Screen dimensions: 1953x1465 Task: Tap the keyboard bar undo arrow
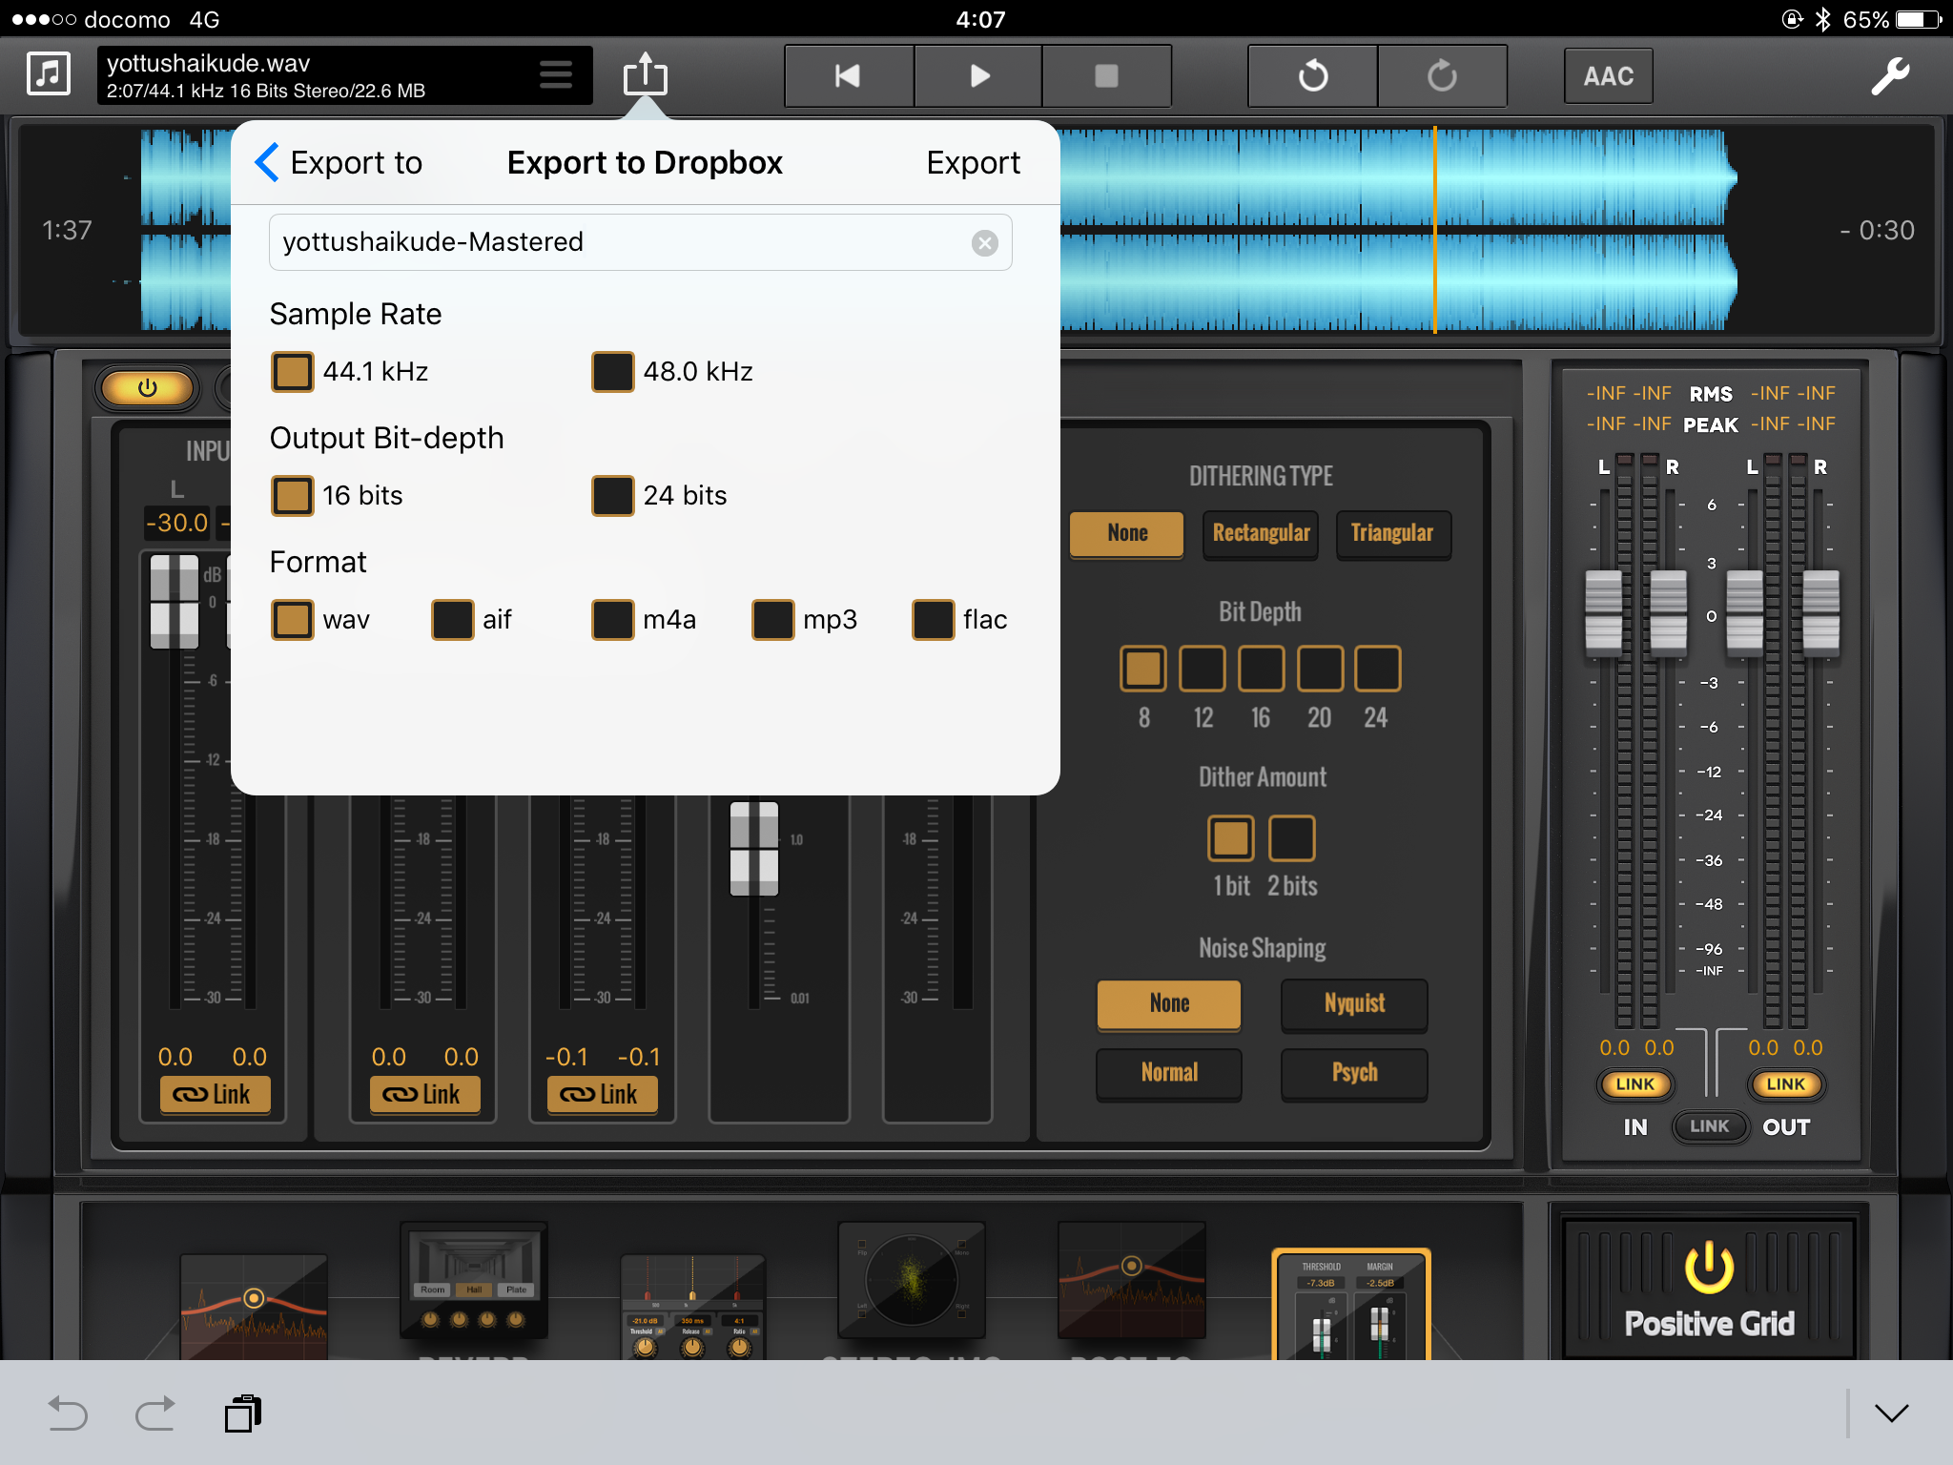(68, 1413)
